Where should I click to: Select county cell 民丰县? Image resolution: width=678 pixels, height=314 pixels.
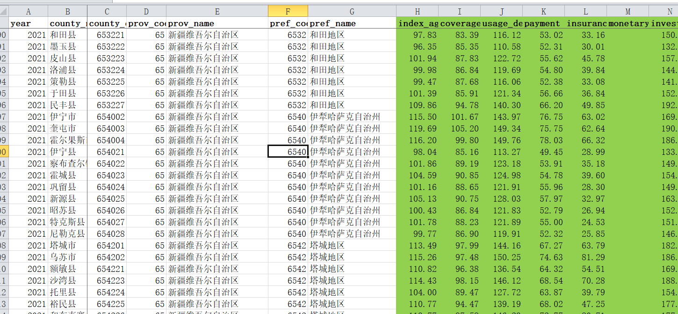point(68,105)
